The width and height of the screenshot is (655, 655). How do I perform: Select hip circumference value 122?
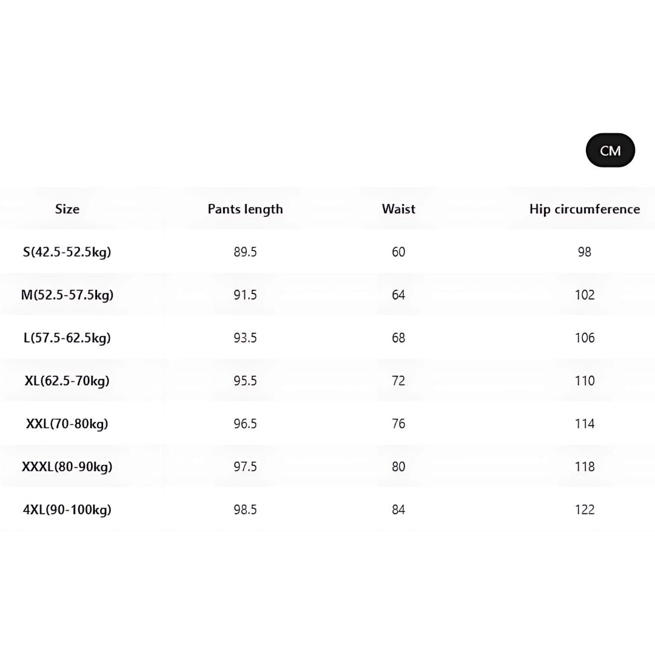585,510
